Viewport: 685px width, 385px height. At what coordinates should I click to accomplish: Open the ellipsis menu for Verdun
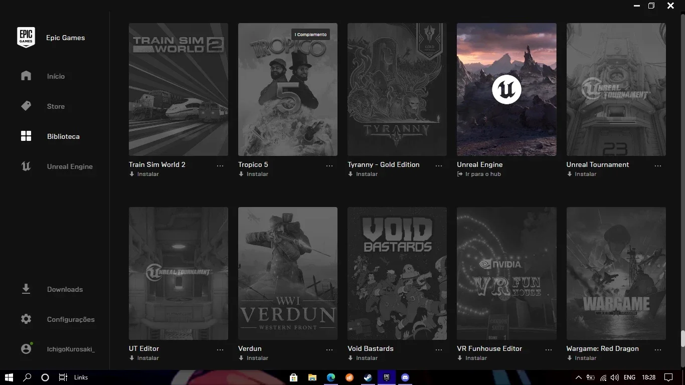coord(329,349)
